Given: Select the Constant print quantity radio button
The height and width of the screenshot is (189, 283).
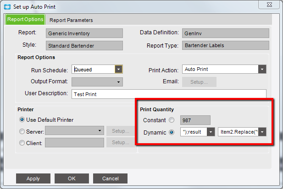Looking at the screenshot, I should tap(172, 120).
